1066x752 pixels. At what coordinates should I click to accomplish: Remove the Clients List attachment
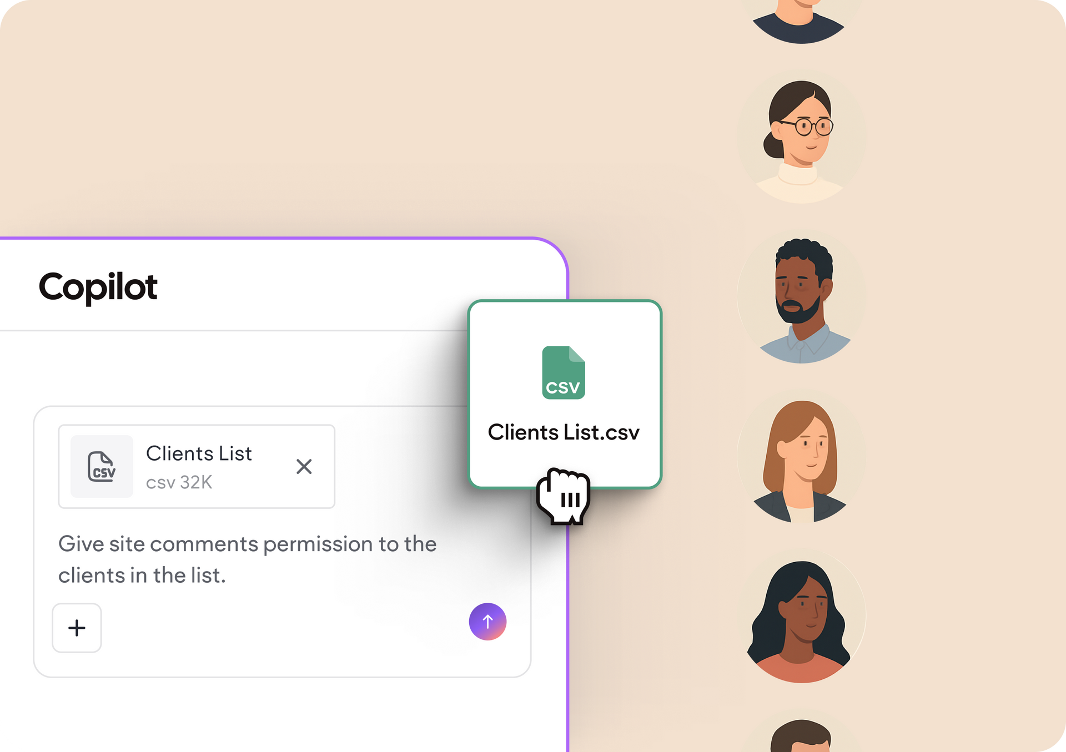coord(304,466)
